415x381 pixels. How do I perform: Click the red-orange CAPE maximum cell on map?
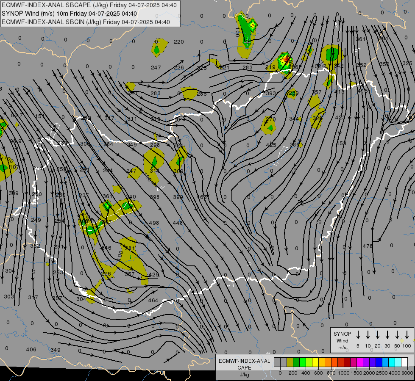tap(286, 60)
